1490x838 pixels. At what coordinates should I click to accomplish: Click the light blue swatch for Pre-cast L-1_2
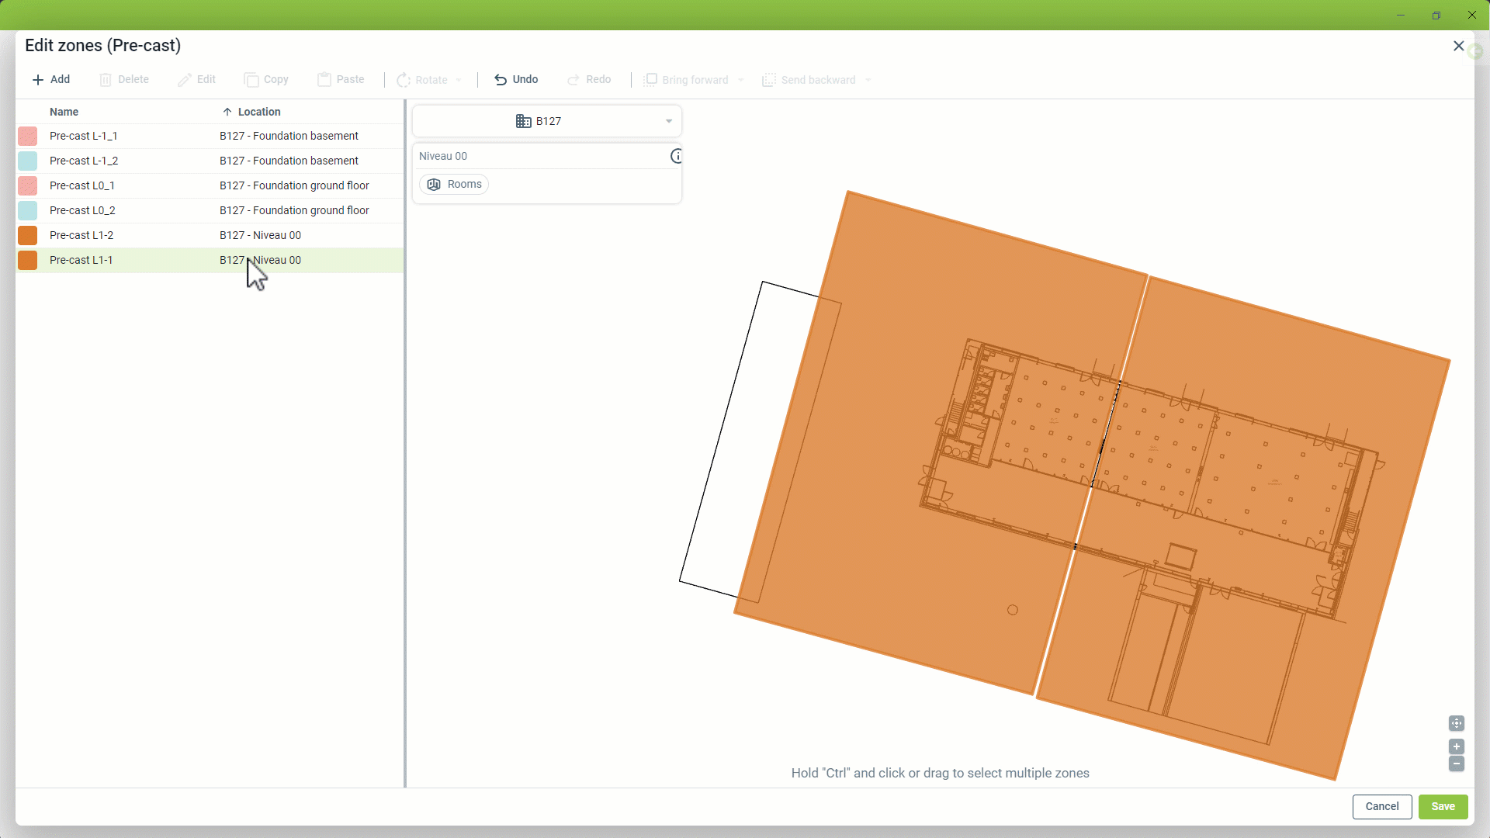click(28, 161)
